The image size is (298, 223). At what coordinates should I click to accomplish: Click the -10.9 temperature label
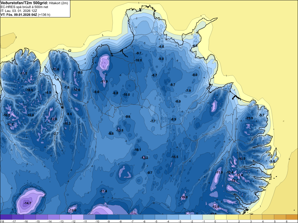pos(249,118)
